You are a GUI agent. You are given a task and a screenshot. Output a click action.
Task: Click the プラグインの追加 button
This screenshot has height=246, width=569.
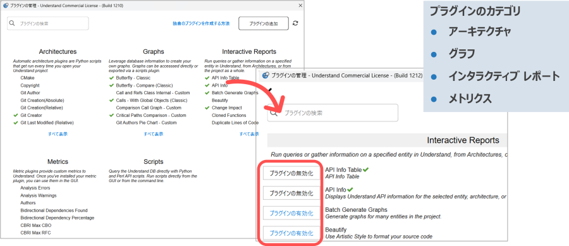[x=264, y=23]
